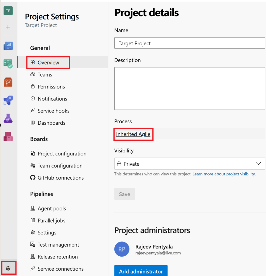The width and height of the screenshot is (266, 276).
Task: Go to Teams settings page
Action: (45, 75)
